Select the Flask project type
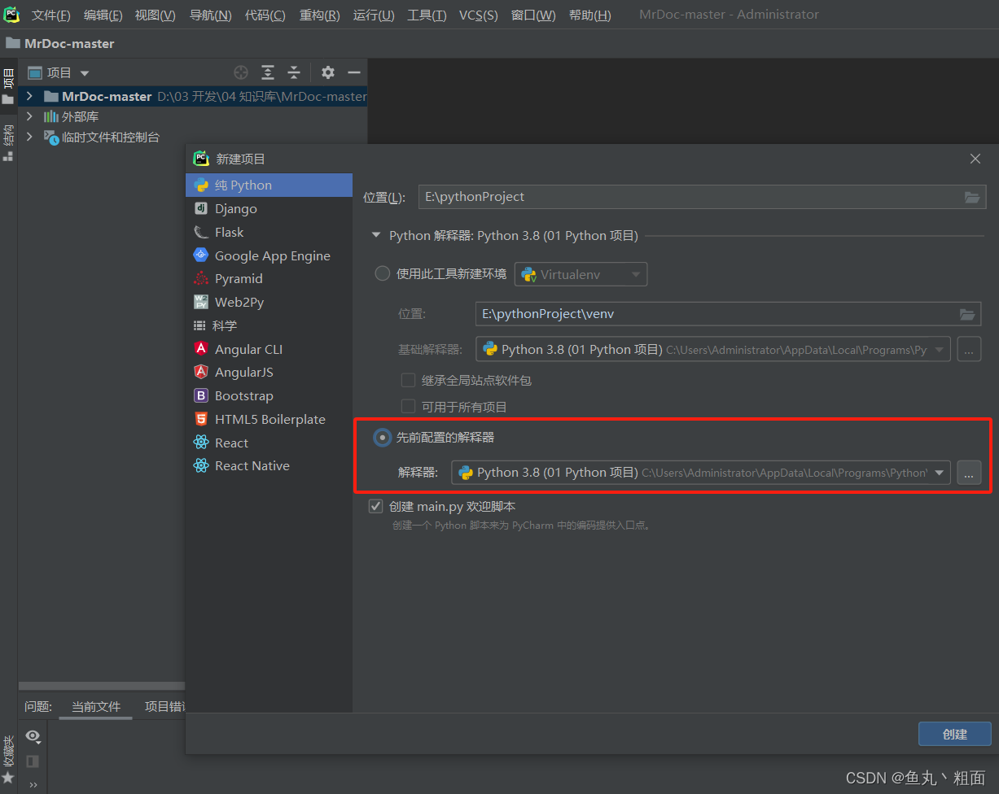 click(269, 232)
